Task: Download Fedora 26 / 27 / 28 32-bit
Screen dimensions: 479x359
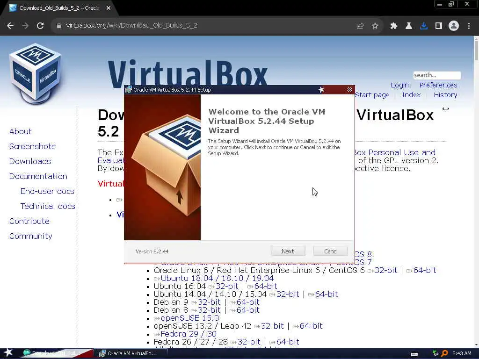Action: [249, 342]
